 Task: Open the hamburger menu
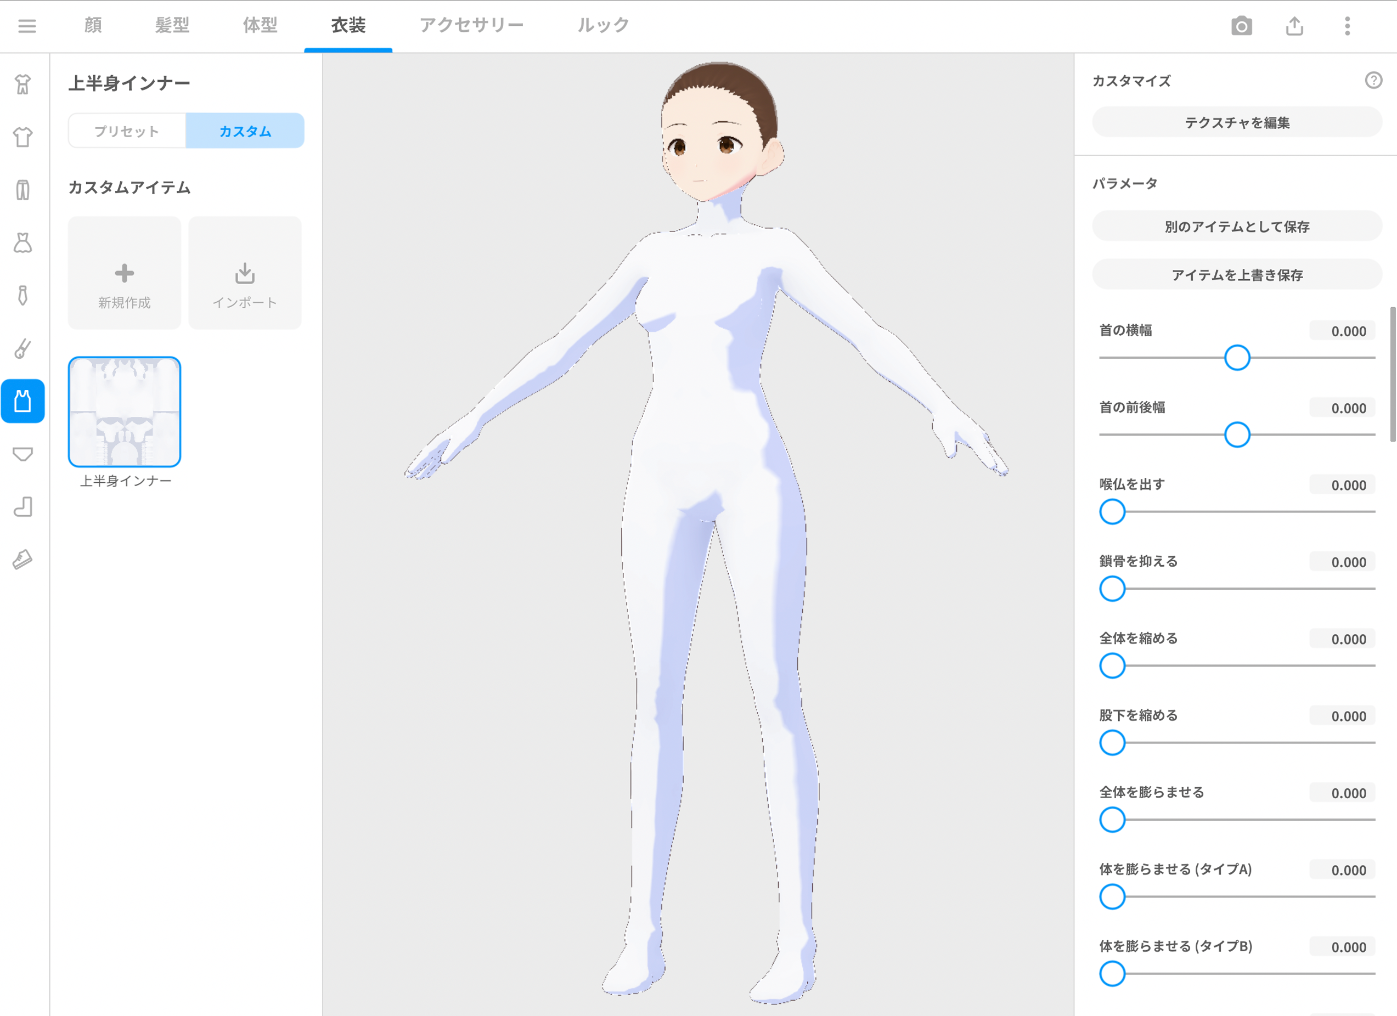click(27, 26)
